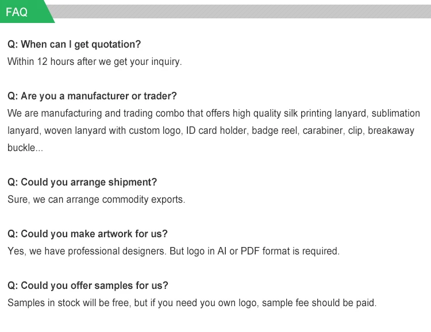The width and height of the screenshot is (431, 332).
Task: Click the word "carabiner"
Action: coord(323,130)
